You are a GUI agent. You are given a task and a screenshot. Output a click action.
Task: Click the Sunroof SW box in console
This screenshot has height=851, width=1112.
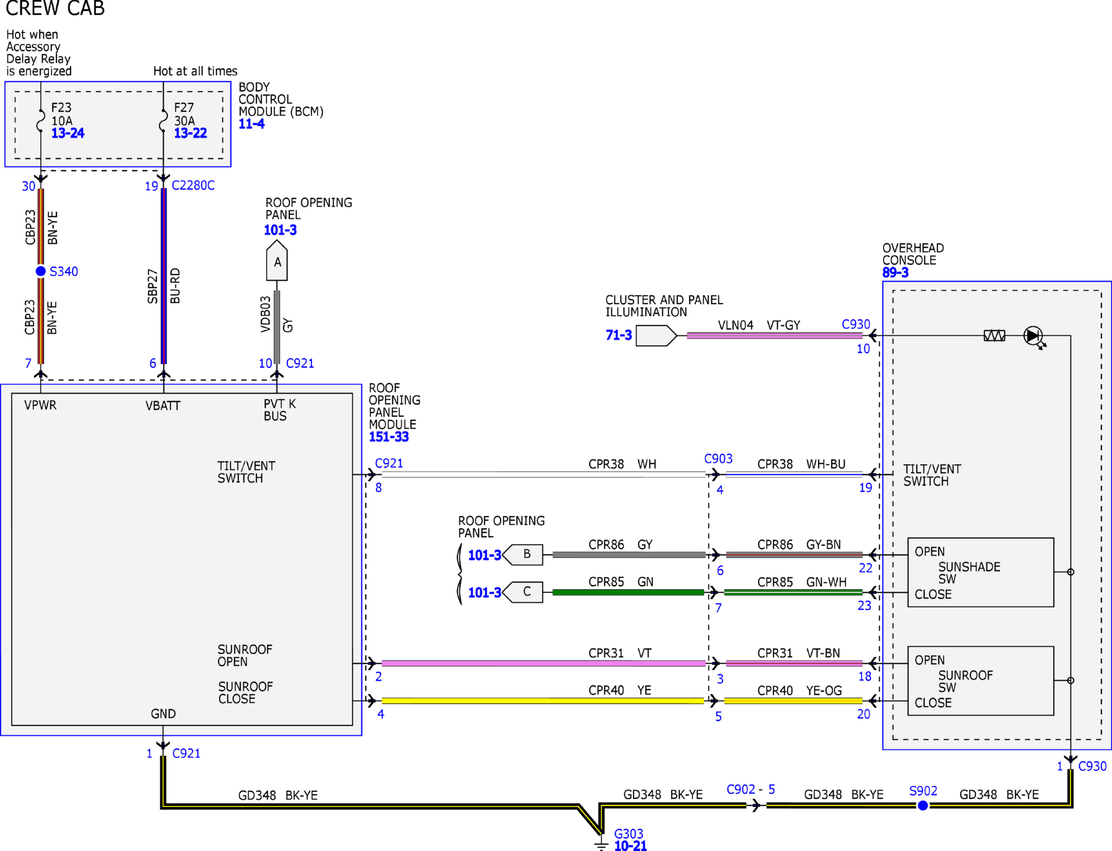[980, 681]
